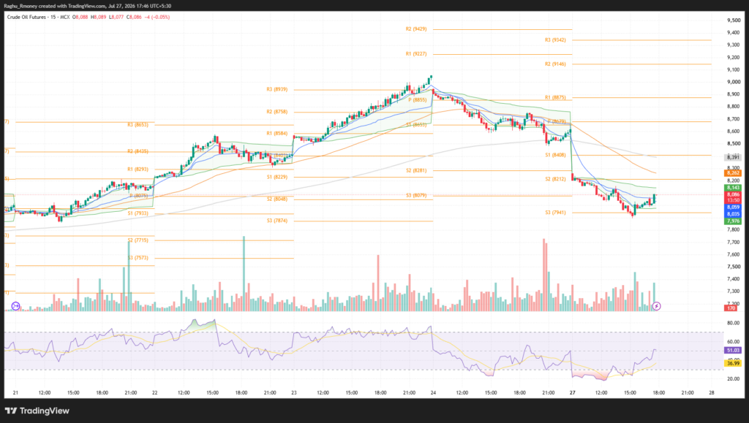
Task: Click the S2 (7715) pivot label
Action: pyautogui.click(x=138, y=240)
